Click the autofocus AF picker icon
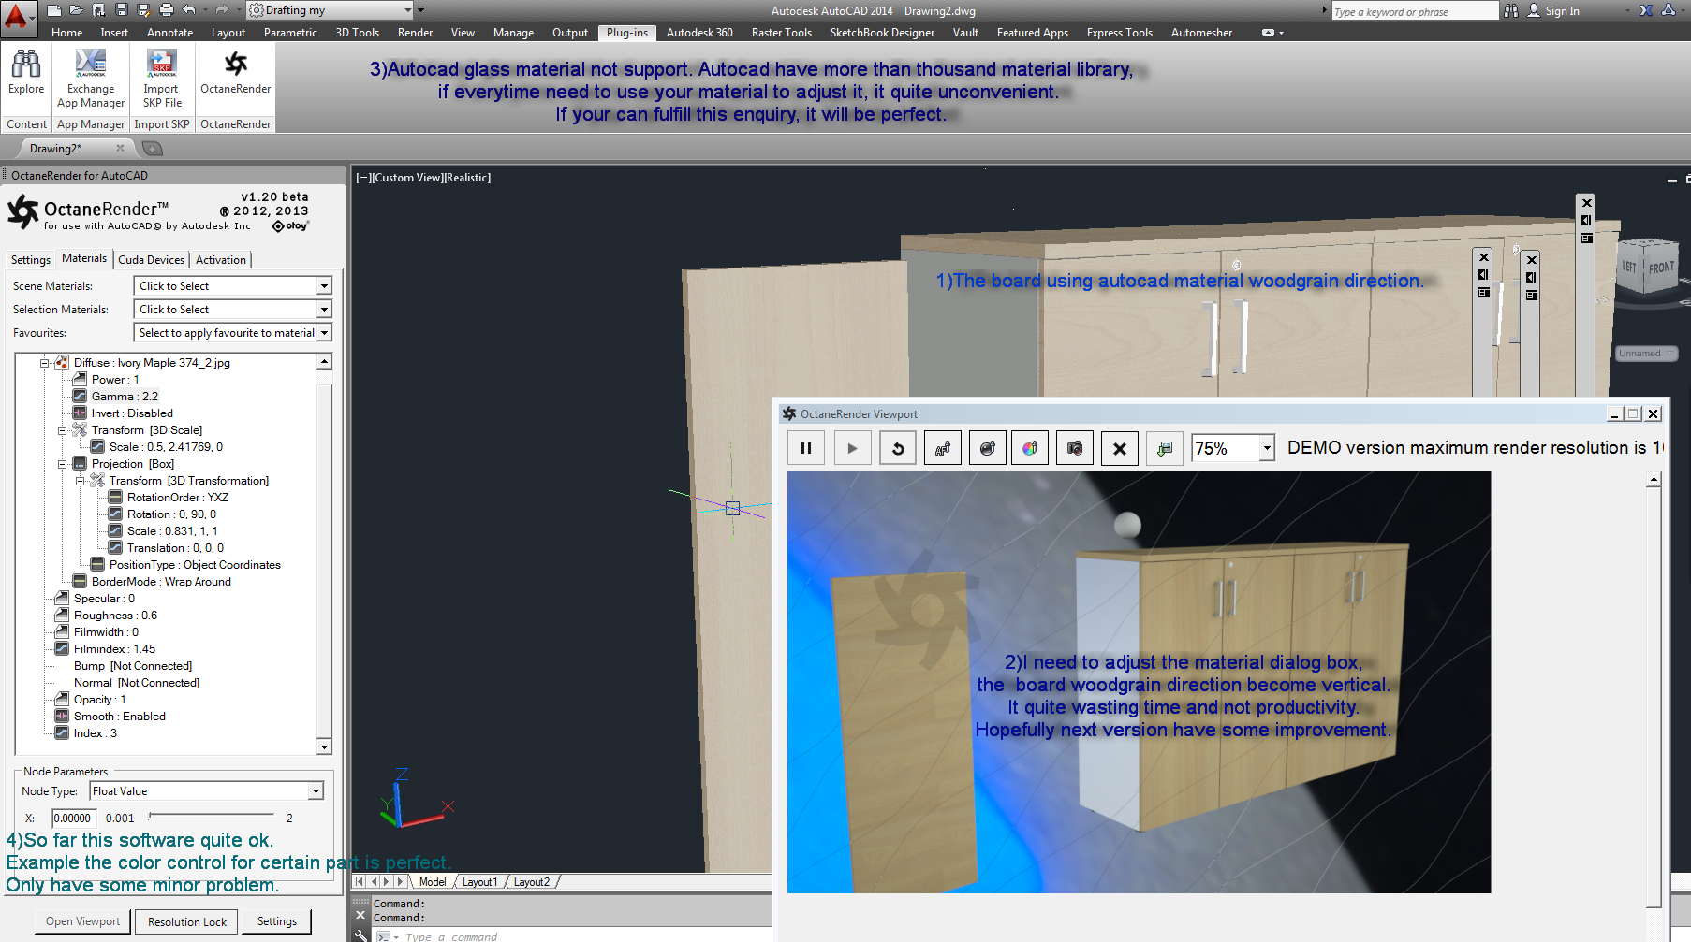This screenshot has width=1691, height=942. (x=943, y=448)
